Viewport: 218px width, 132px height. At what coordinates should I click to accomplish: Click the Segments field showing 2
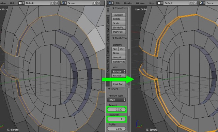coord(116,119)
